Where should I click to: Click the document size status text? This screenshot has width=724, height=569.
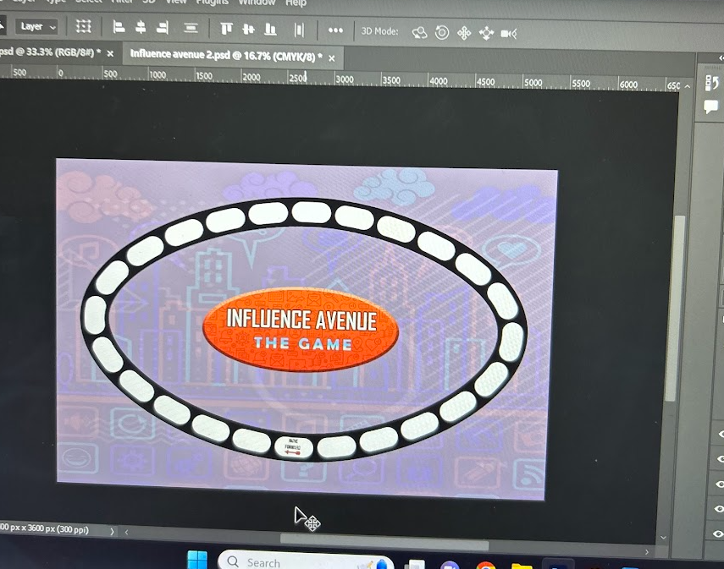point(44,528)
